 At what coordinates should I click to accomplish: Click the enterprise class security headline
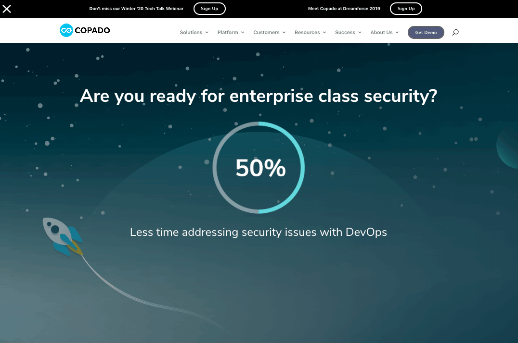point(259,96)
